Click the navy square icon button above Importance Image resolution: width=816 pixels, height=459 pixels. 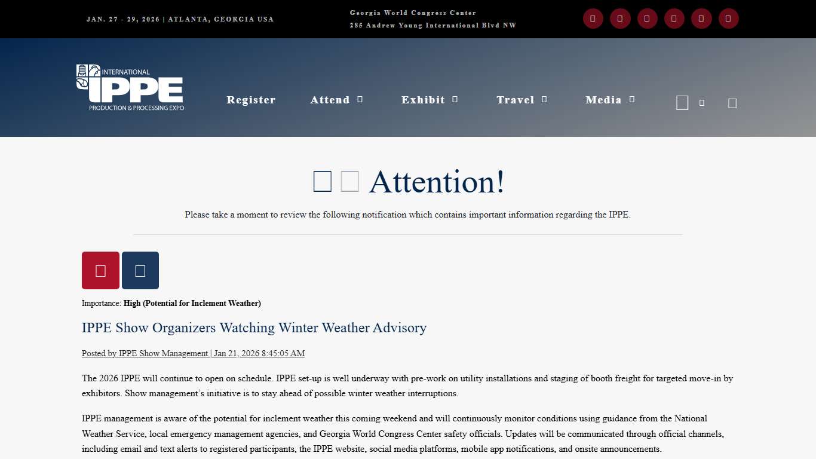(140, 271)
